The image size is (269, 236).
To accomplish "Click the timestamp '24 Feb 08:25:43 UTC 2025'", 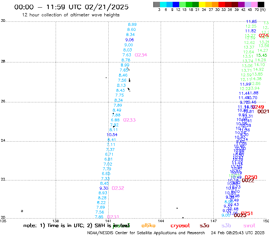I will pos(238,233).
